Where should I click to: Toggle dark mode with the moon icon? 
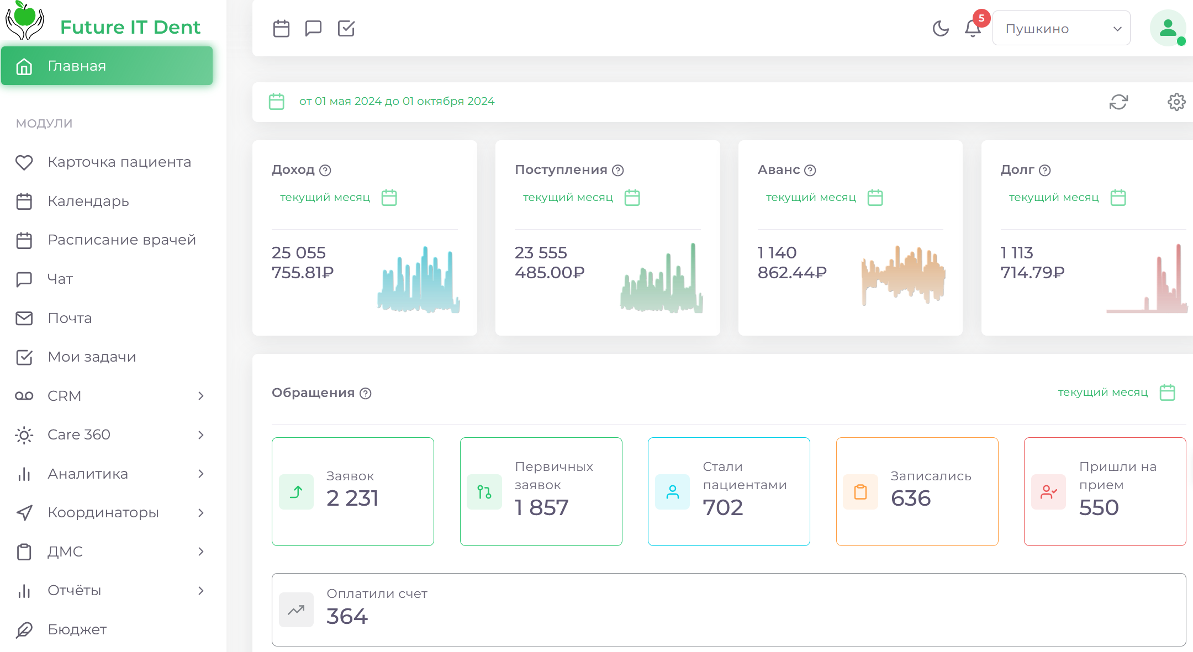tap(941, 28)
